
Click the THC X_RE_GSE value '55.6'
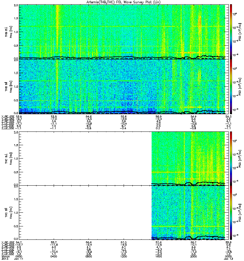pyautogui.click(x=228, y=242)
